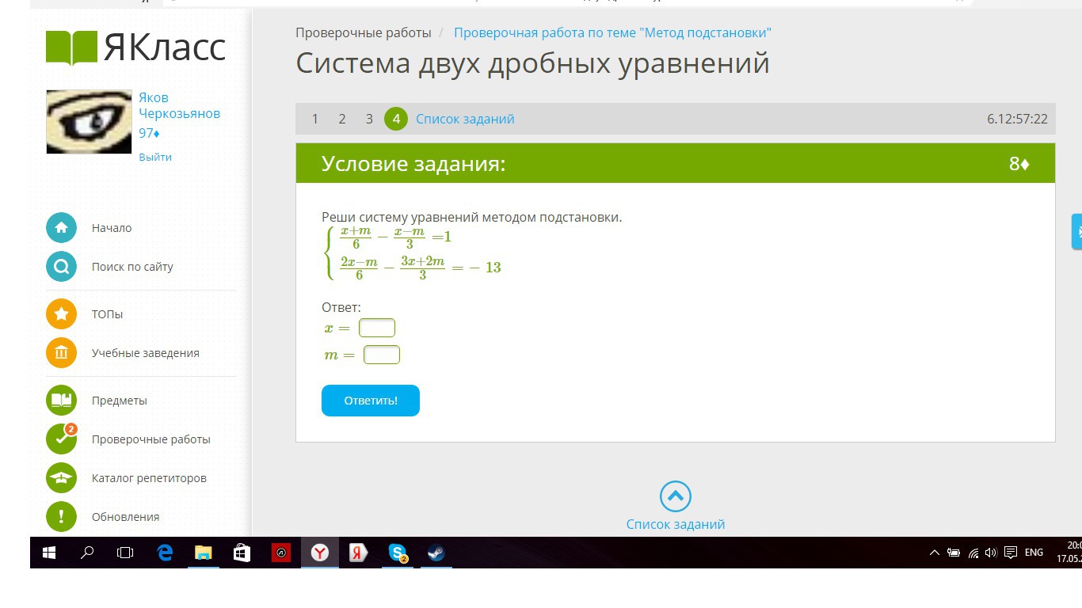The height and width of the screenshot is (608, 1082).
Task: Go to task number 3
Action: point(368,119)
